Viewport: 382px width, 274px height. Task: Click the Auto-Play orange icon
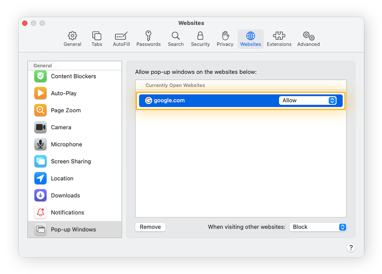click(40, 93)
